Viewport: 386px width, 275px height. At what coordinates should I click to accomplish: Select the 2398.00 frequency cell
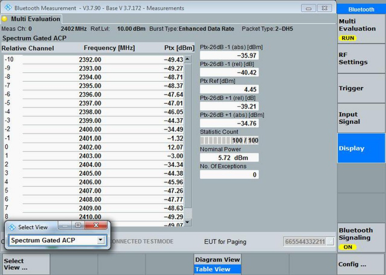tap(90, 112)
